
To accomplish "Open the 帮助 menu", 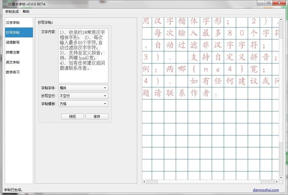I will (26, 11).
